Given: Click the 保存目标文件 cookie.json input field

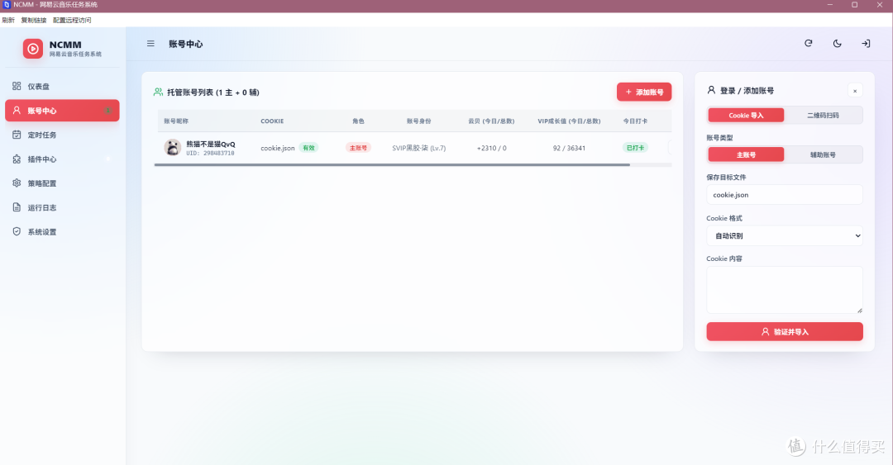Looking at the screenshot, I should pyautogui.click(x=784, y=195).
